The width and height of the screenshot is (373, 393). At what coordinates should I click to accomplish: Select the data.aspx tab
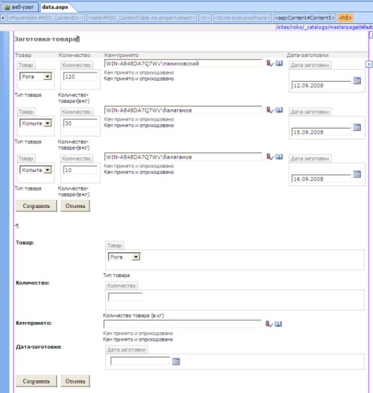(x=55, y=7)
